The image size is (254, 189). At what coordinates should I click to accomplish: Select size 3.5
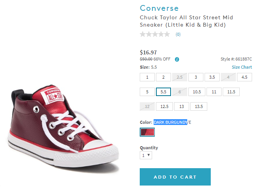pos(212,77)
